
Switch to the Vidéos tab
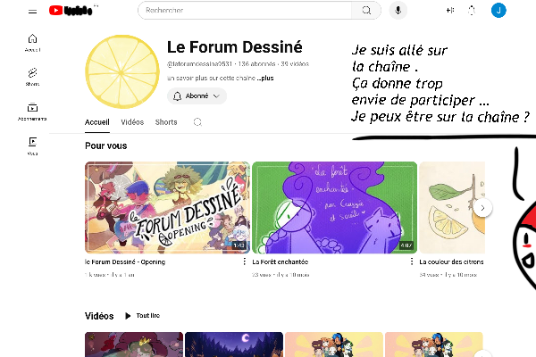(x=132, y=122)
